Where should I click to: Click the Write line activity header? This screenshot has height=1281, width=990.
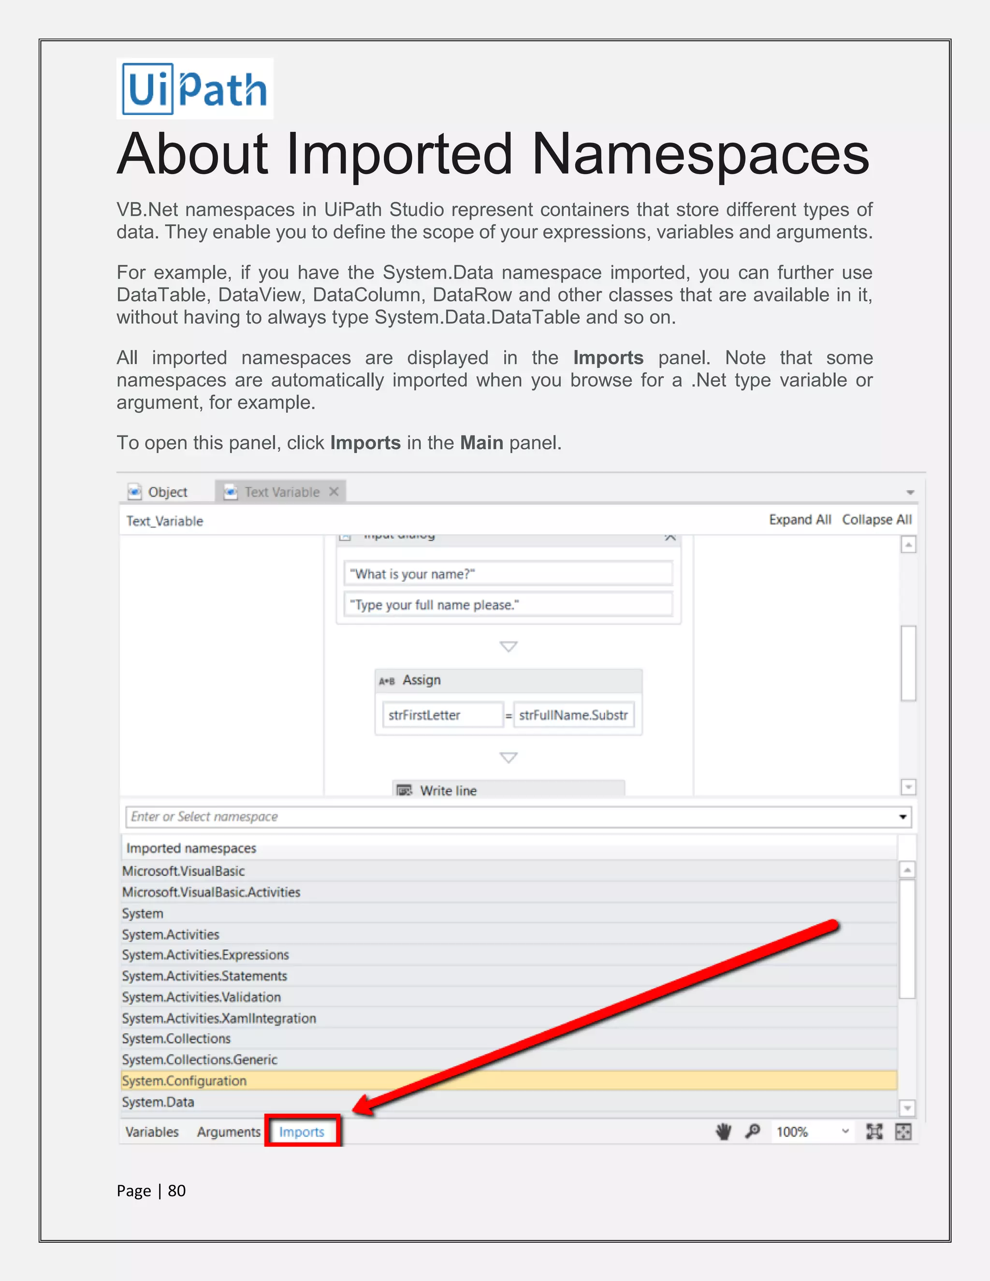509,789
